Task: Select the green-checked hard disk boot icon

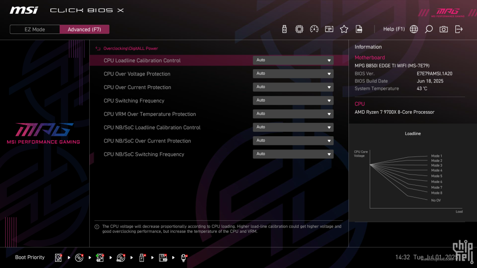Action: 100,258
